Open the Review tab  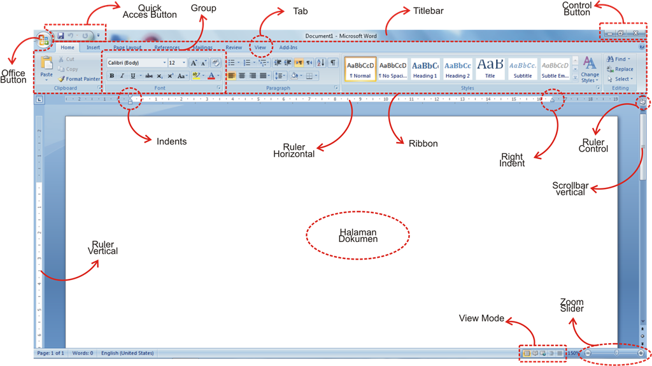(234, 47)
